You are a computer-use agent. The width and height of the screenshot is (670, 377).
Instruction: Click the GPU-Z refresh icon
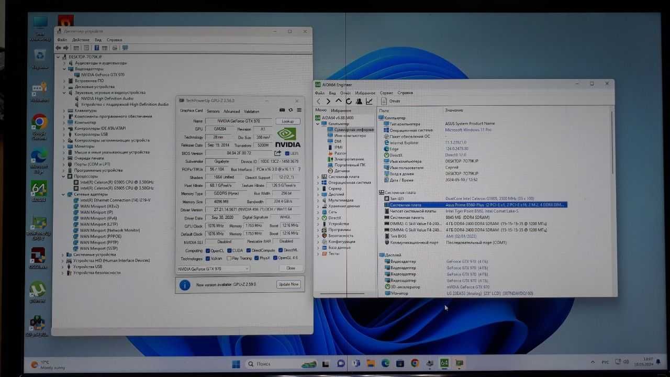[x=291, y=110]
